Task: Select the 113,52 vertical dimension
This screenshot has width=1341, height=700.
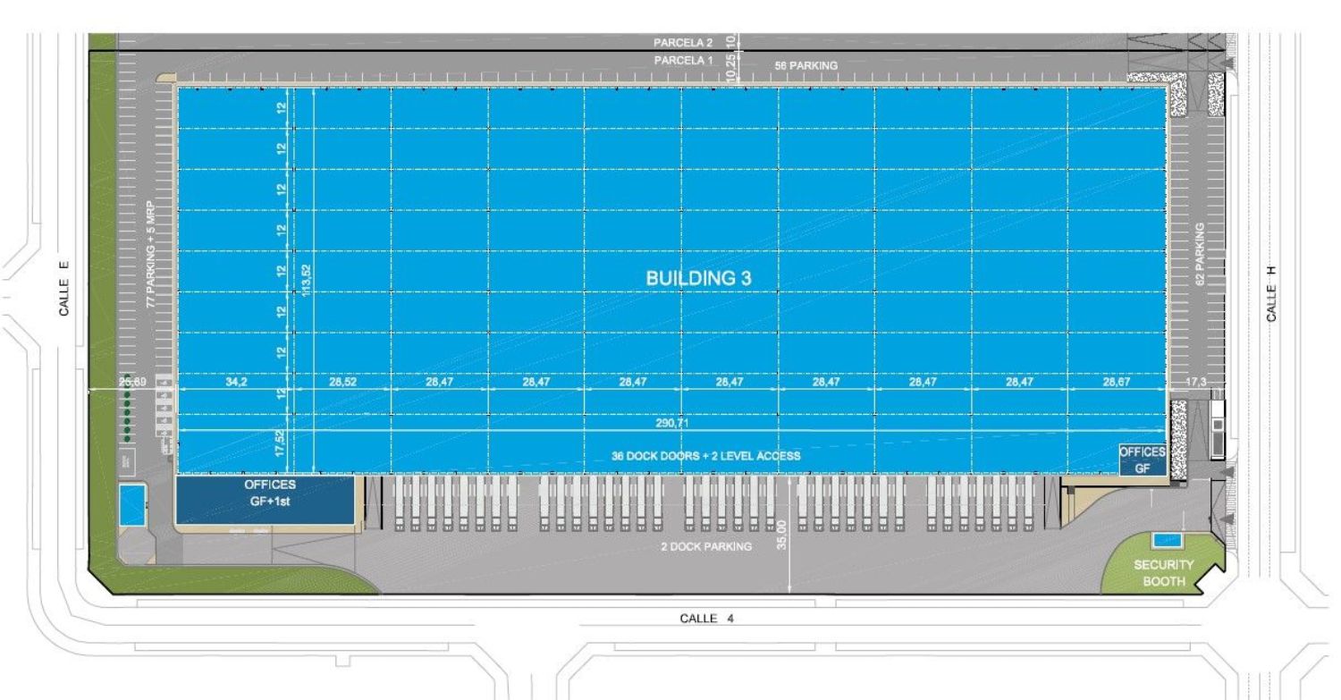Action: tap(307, 283)
